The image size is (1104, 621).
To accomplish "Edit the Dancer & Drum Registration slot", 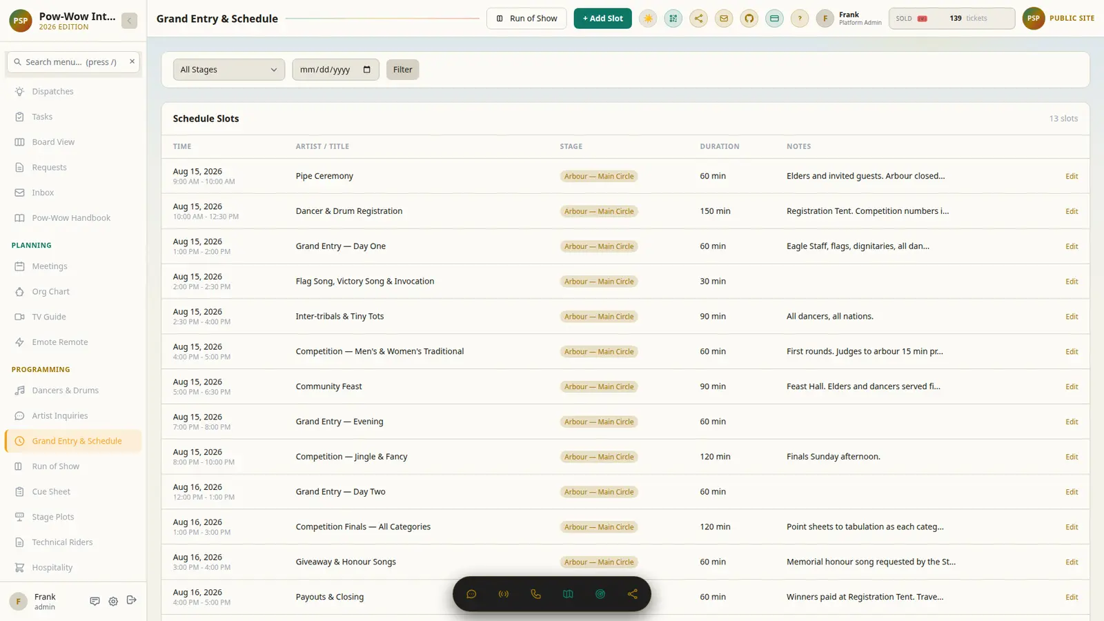I will click(1071, 211).
